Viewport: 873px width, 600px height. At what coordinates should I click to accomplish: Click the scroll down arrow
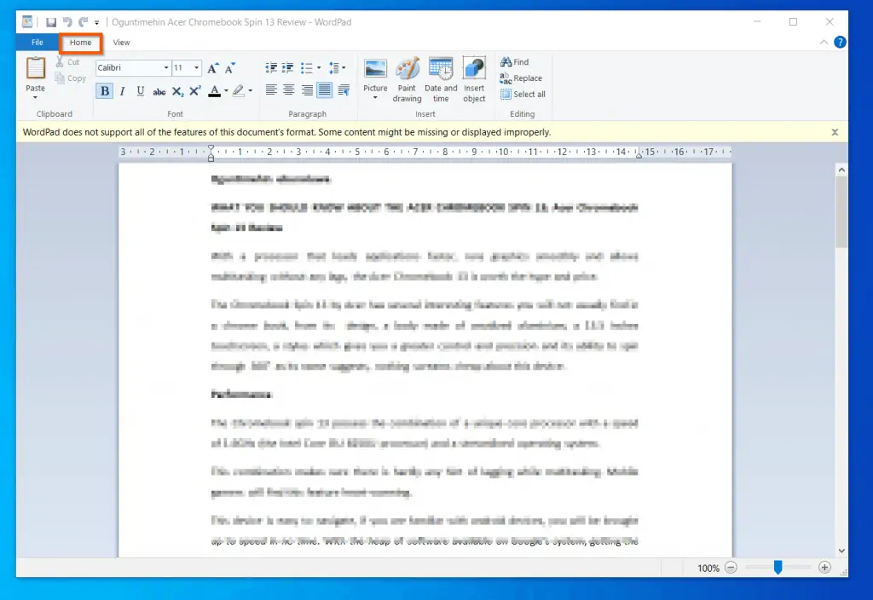pos(841,551)
